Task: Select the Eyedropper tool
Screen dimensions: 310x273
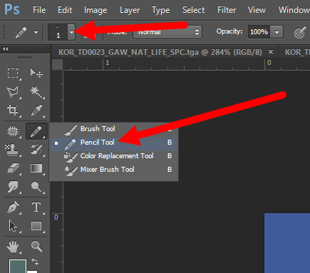Action: [36, 110]
